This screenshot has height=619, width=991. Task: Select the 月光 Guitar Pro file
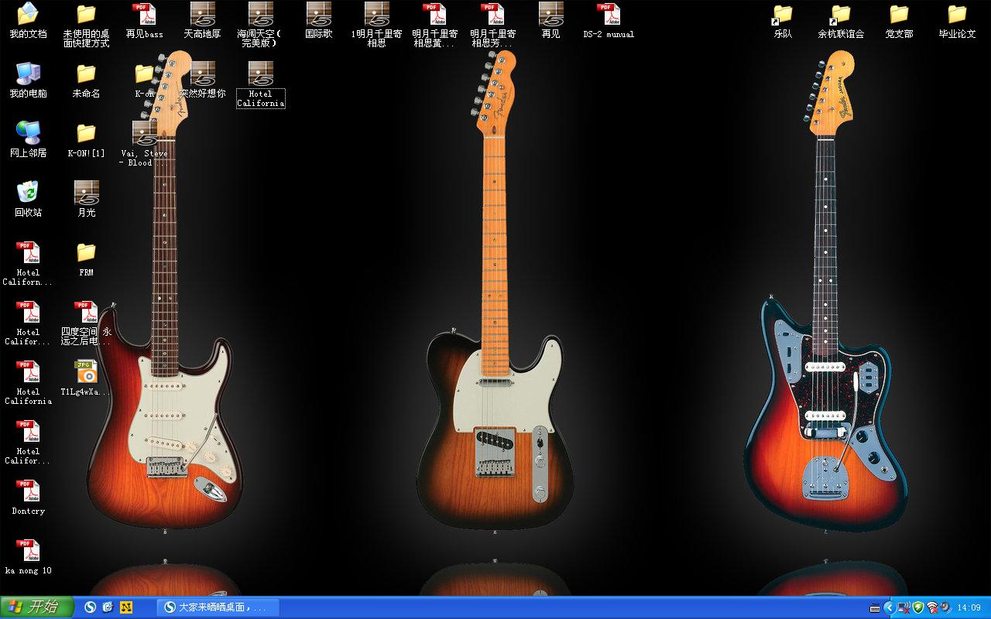(86, 198)
